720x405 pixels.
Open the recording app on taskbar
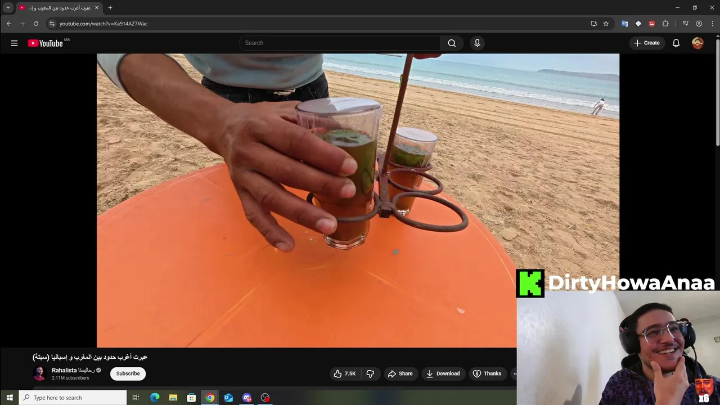click(x=265, y=398)
